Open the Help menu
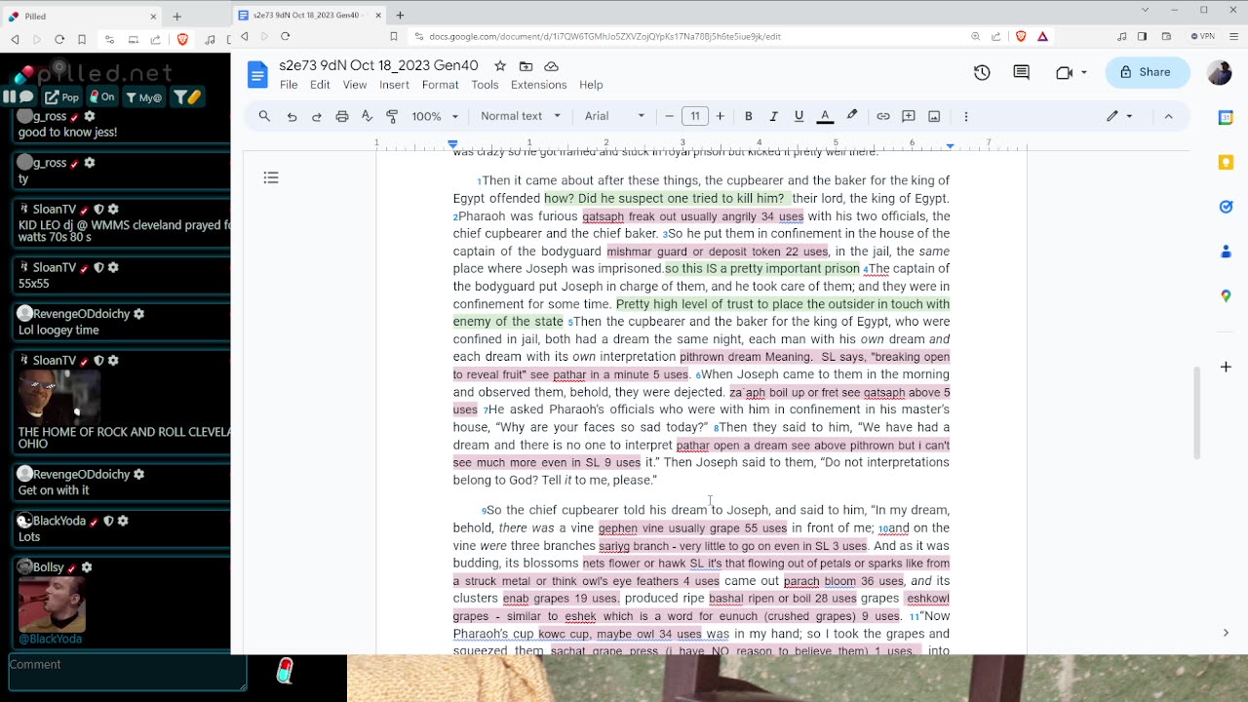 coord(591,85)
